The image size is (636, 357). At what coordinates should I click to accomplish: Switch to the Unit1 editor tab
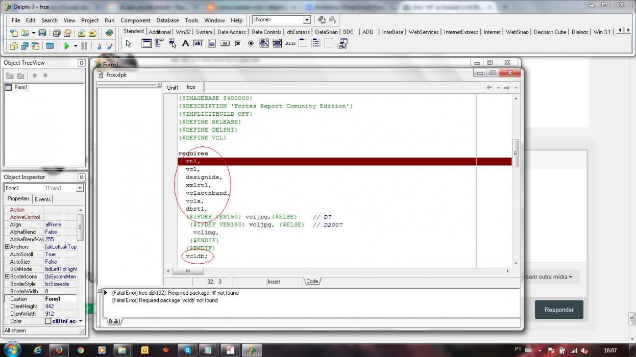(173, 88)
